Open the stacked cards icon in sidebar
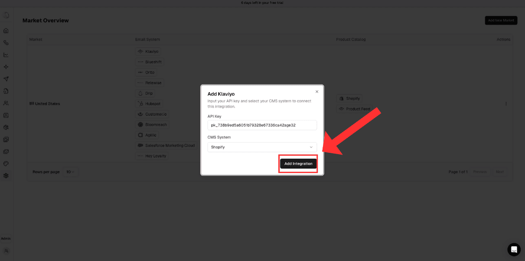 coord(6,152)
